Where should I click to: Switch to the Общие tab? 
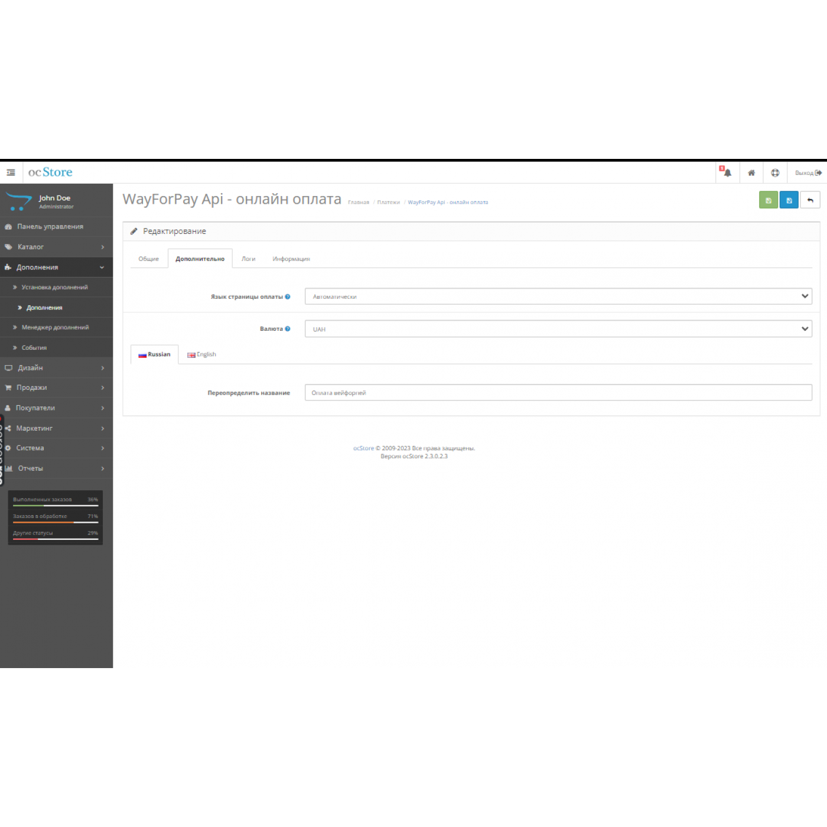click(x=149, y=259)
